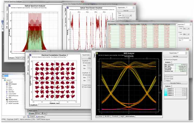Step Signal Index in BER Analyzer
This screenshot has height=123, width=194.
point(186,53)
